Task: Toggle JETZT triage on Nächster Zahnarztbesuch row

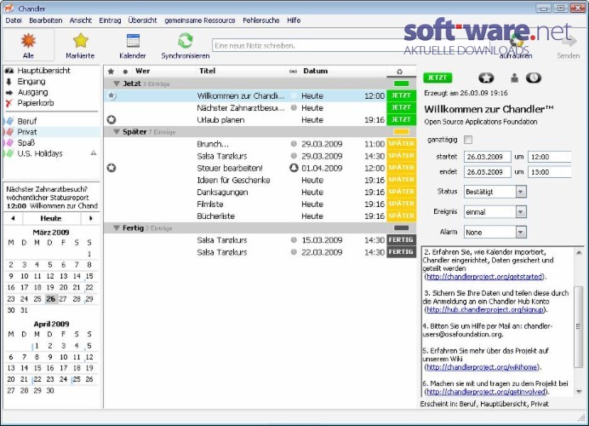Action: pyautogui.click(x=401, y=107)
